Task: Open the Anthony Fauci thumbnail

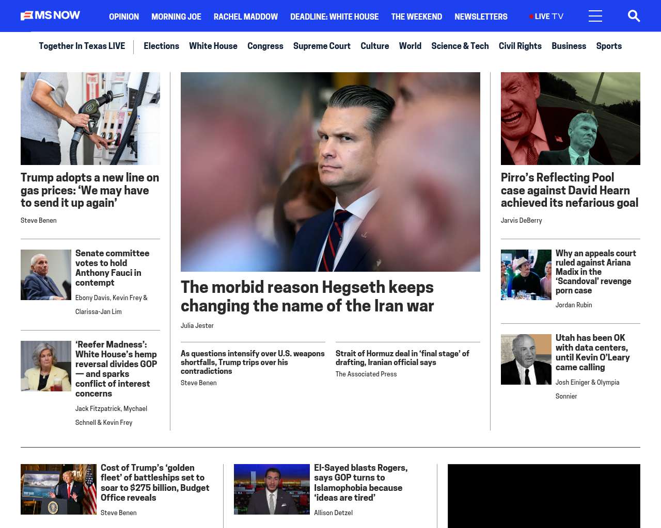Action: (46, 275)
